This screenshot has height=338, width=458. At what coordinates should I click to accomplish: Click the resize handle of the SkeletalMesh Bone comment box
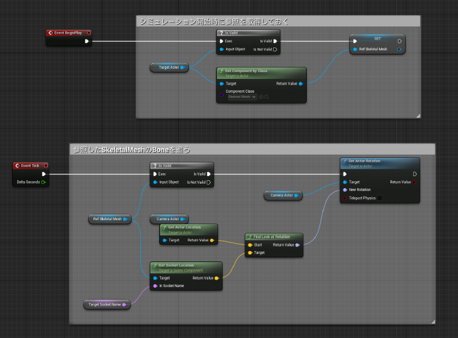(x=433, y=322)
